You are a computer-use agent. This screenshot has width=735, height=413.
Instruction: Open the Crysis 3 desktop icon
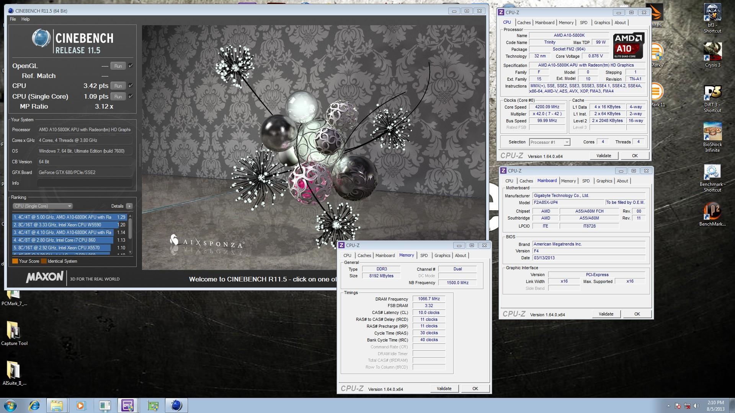712,55
